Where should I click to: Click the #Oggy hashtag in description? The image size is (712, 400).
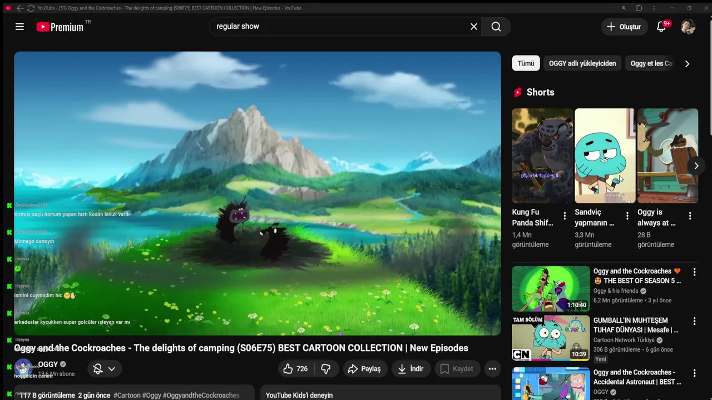click(152, 396)
